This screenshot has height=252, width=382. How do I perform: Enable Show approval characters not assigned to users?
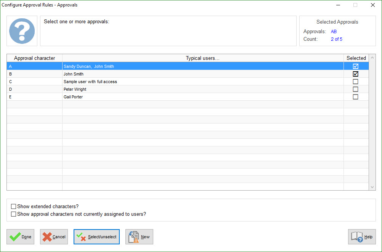[x=13, y=214]
